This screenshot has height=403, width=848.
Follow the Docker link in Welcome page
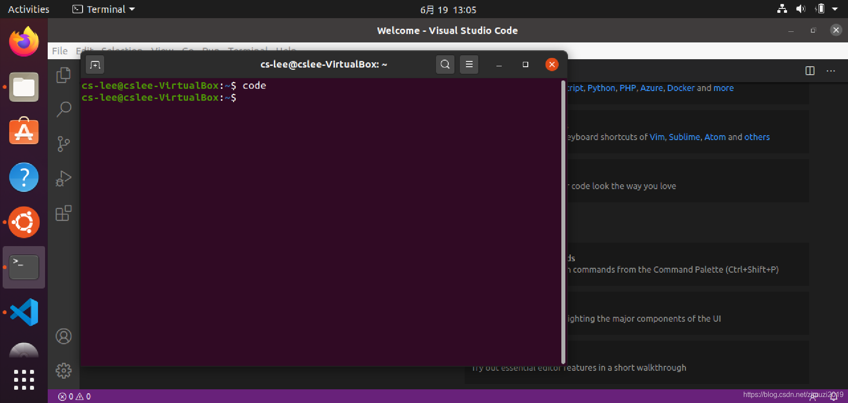(681, 88)
